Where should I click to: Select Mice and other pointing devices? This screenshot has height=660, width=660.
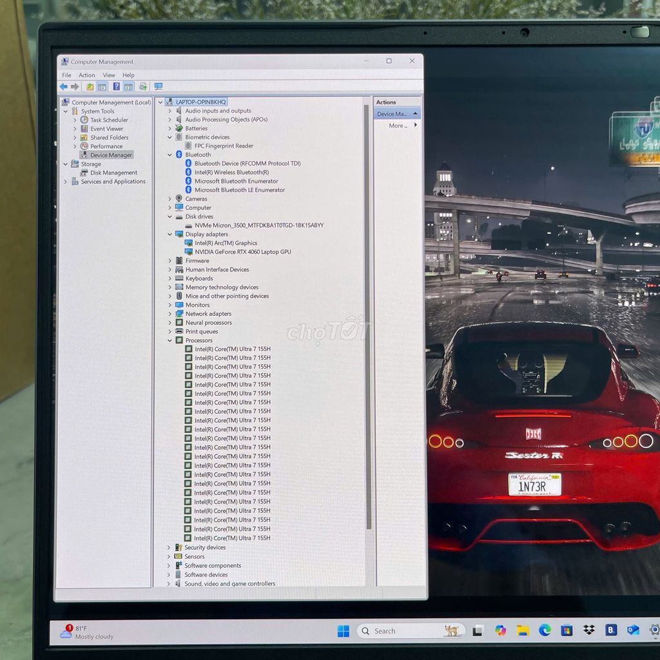[x=227, y=296]
